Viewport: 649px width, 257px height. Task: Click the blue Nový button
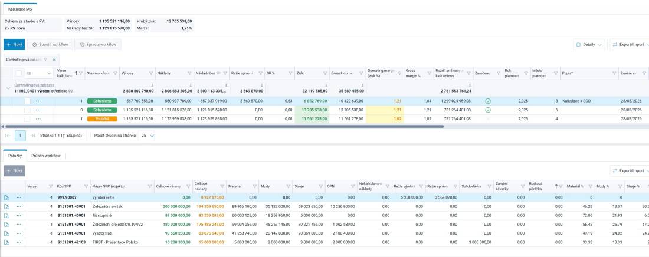pyautogui.click(x=14, y=44)
